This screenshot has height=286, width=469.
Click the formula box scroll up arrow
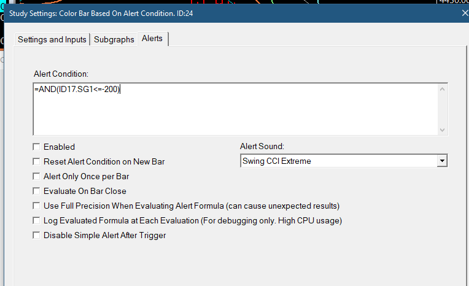click(x=442, y=89)
